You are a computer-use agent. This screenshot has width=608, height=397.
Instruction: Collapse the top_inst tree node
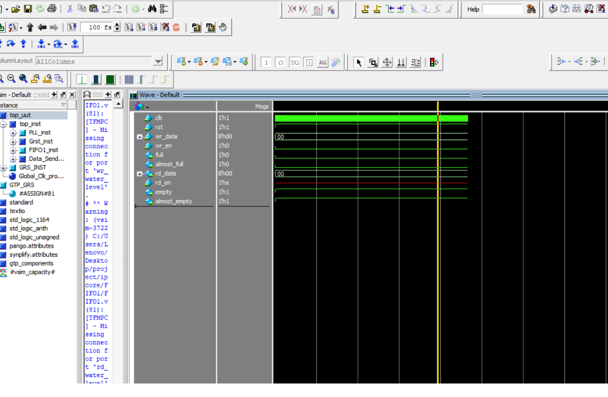(x=3, y=124)
